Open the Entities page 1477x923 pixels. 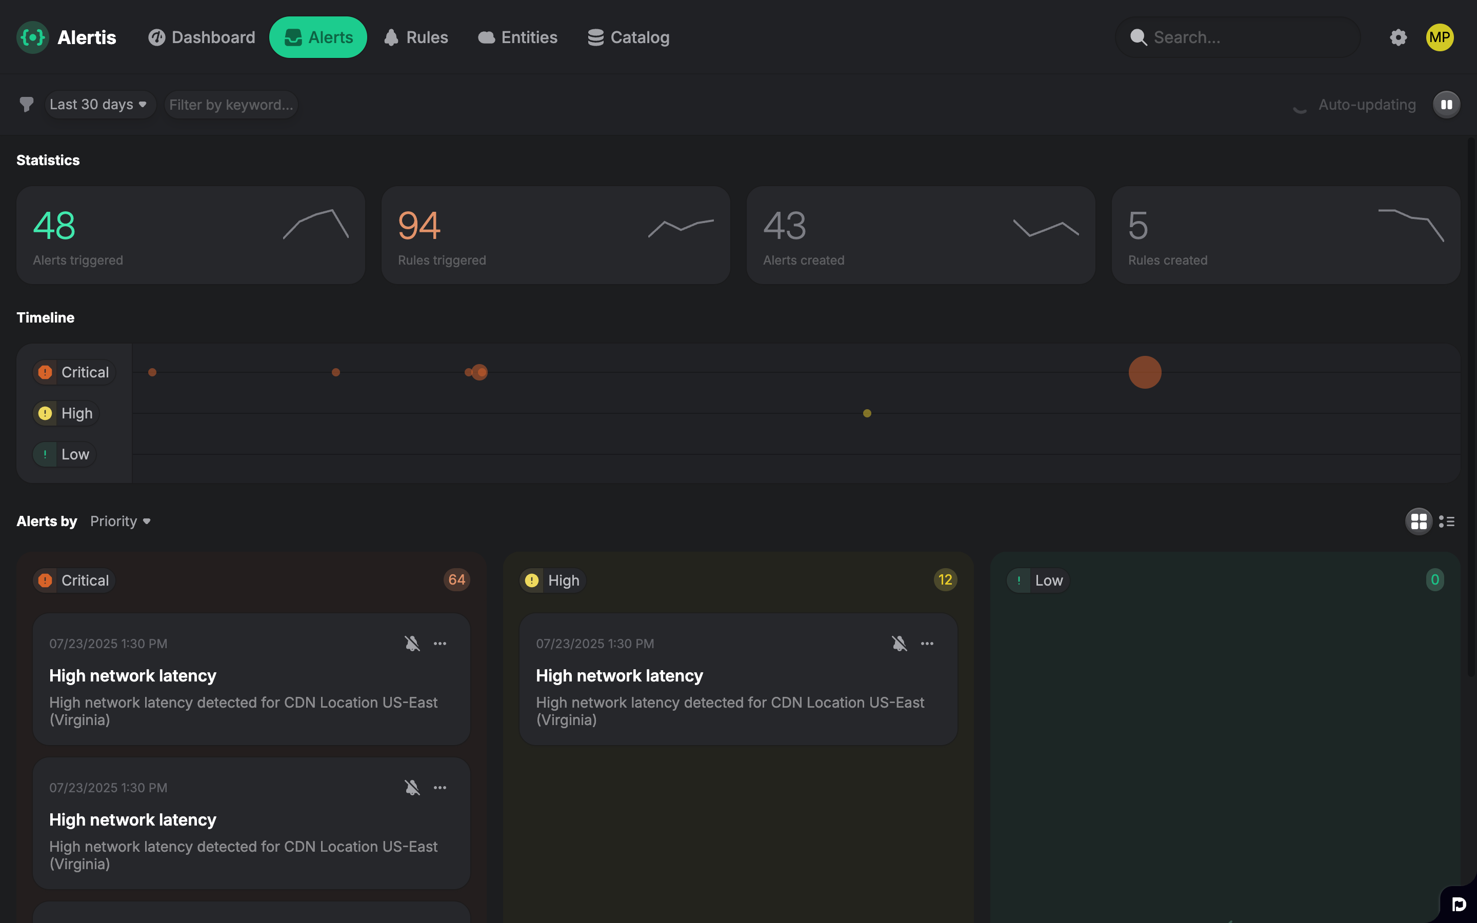(517, 37)
